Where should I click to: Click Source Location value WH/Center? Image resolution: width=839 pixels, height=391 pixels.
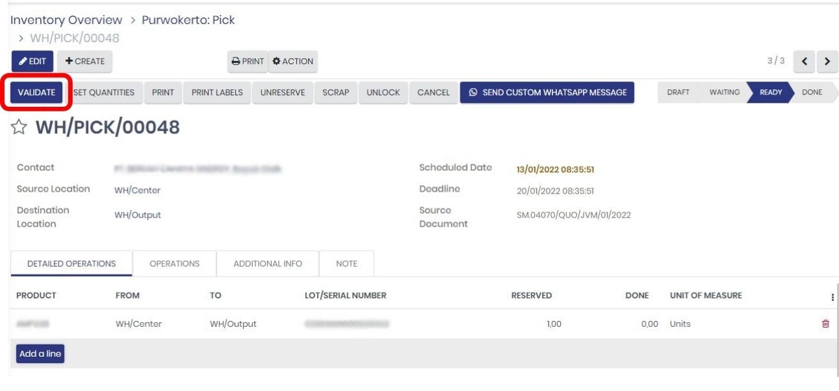[137, 190]
